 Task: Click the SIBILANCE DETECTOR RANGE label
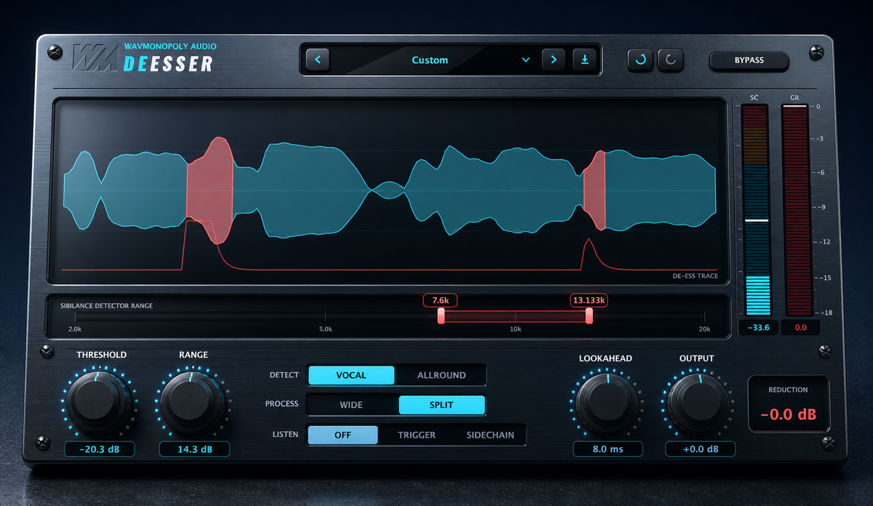click(106, 305)
